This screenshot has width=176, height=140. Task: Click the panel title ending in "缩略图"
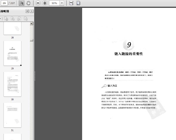(4, 11)
